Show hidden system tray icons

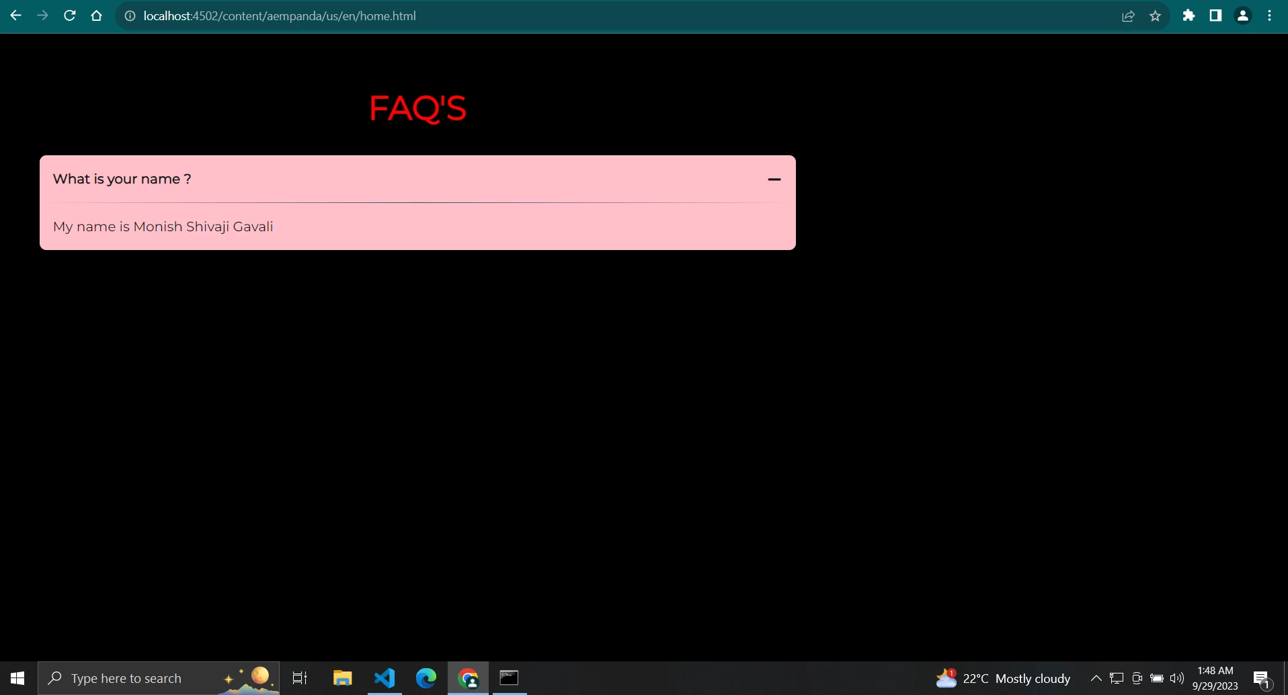pos(1096,678)
